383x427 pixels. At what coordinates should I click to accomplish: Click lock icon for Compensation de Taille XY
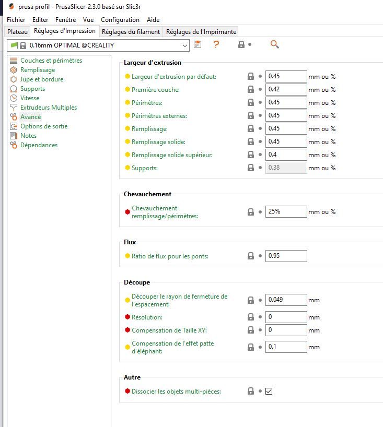coord(251,330)
